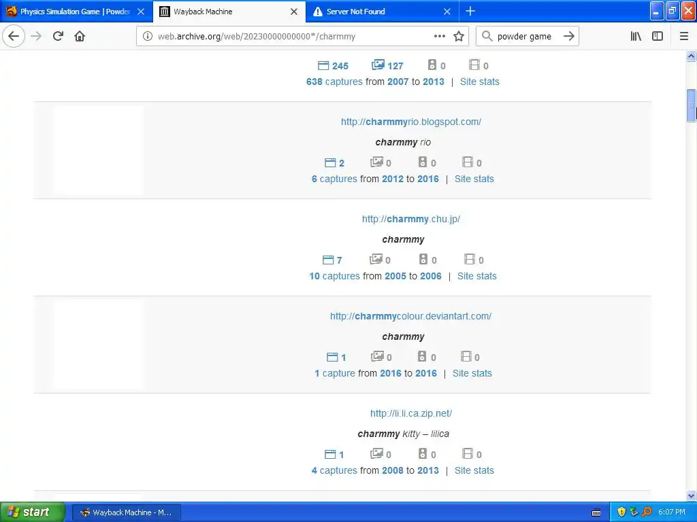The height and width of the screenshot is (522, 697).
Task: Open the browser home page
Action: coord(80,37)
